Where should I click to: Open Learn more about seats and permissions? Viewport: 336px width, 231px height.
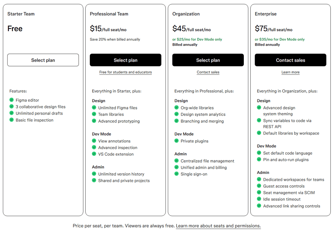(218, 226)
